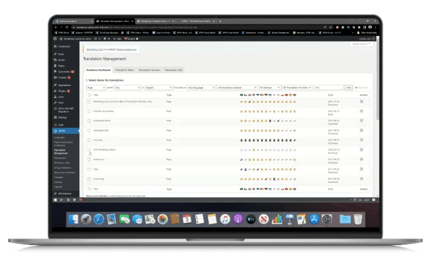Open Translation Management submenu item
This screenshot has height=263, width=430.
point(61,152)
